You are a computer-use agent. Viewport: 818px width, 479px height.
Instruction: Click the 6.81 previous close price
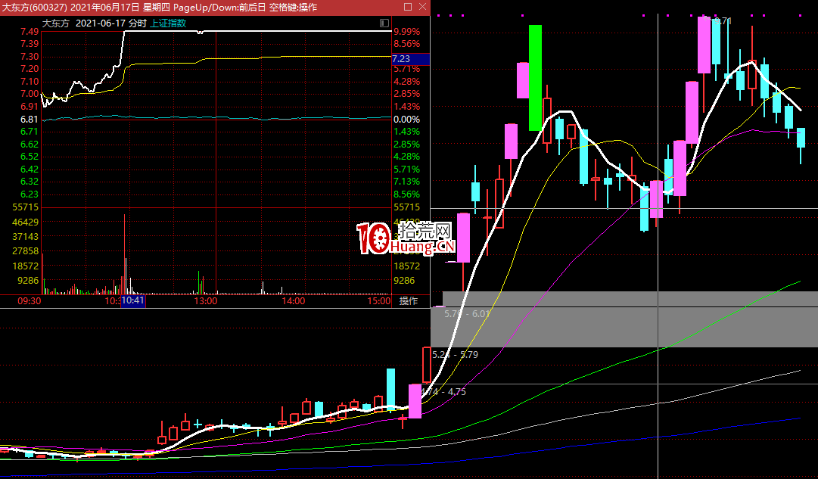click(x=30, y=120)
